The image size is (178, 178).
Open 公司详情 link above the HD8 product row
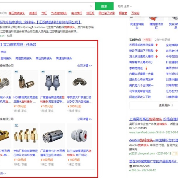tap(85, 66)
